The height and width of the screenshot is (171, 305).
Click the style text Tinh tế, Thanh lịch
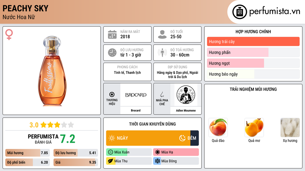click(127, 72)
